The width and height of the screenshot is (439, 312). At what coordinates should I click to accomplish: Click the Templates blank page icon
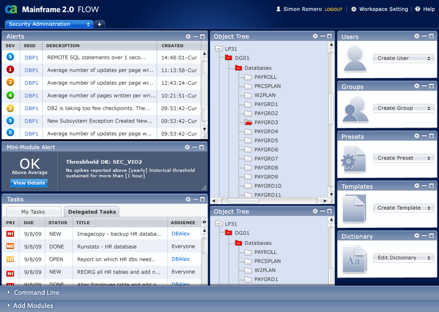[x=354, y=208]
